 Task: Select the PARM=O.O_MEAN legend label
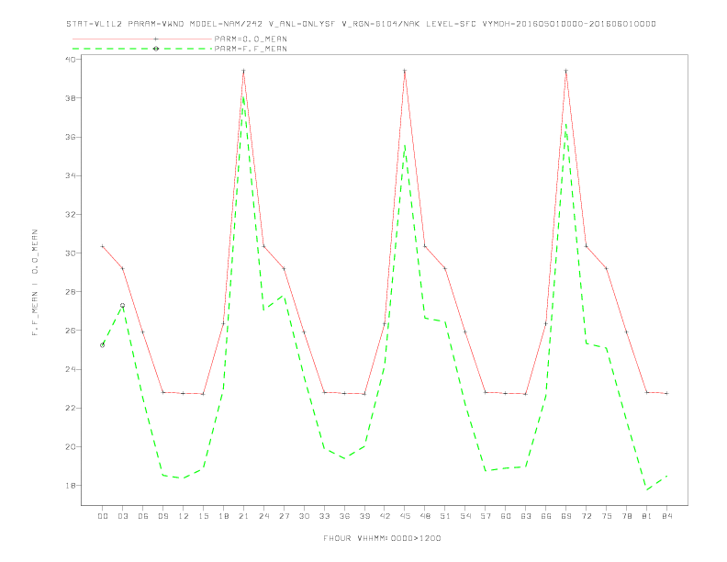(251, 39)
